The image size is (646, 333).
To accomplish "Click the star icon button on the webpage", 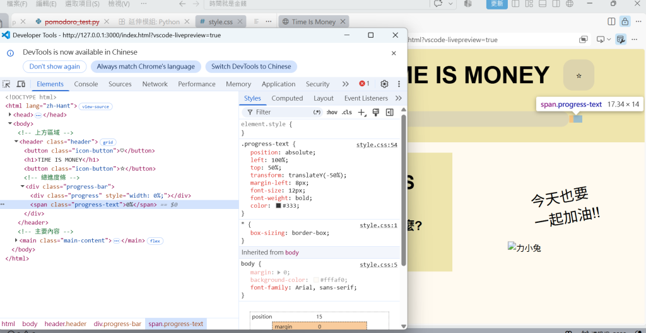I will (x=579, y=76).
